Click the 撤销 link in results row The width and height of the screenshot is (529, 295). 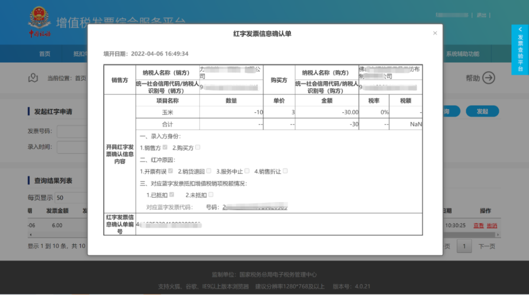[x=492, y=226]
